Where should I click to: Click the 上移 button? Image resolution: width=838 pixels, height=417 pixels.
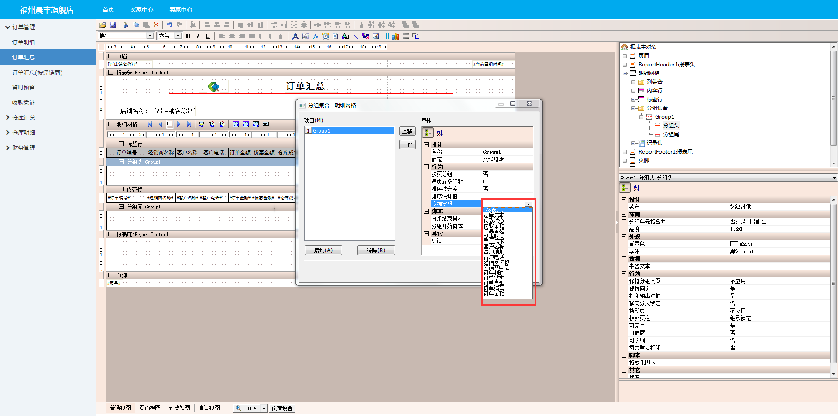click(x=407, y=131)
